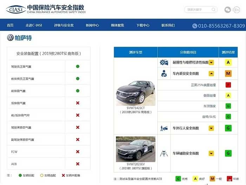This screenshot has width=246, height=185.
Task: Go to the 首页 menu item
Action: coord(10,25)
